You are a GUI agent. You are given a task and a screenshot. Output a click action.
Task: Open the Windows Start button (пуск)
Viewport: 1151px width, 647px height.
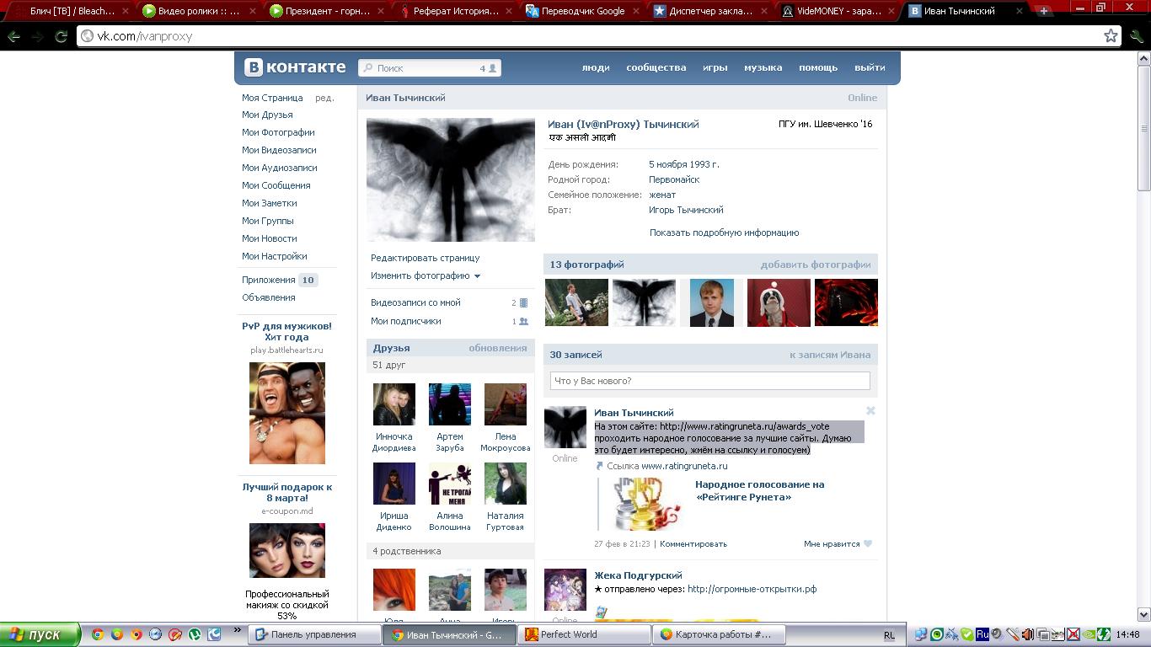(x=40, y=634)
